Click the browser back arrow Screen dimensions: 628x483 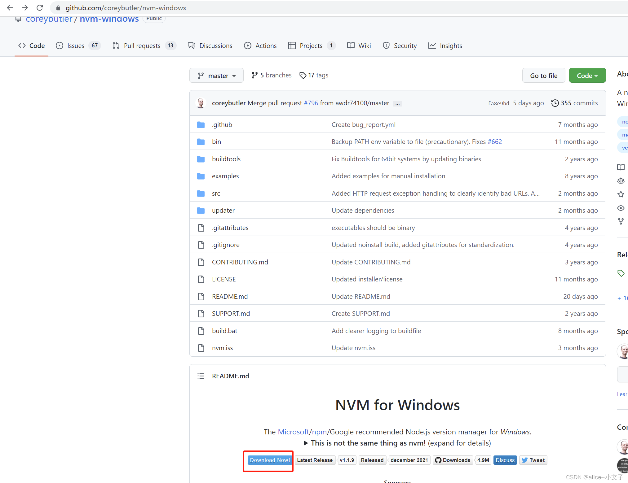10,8
